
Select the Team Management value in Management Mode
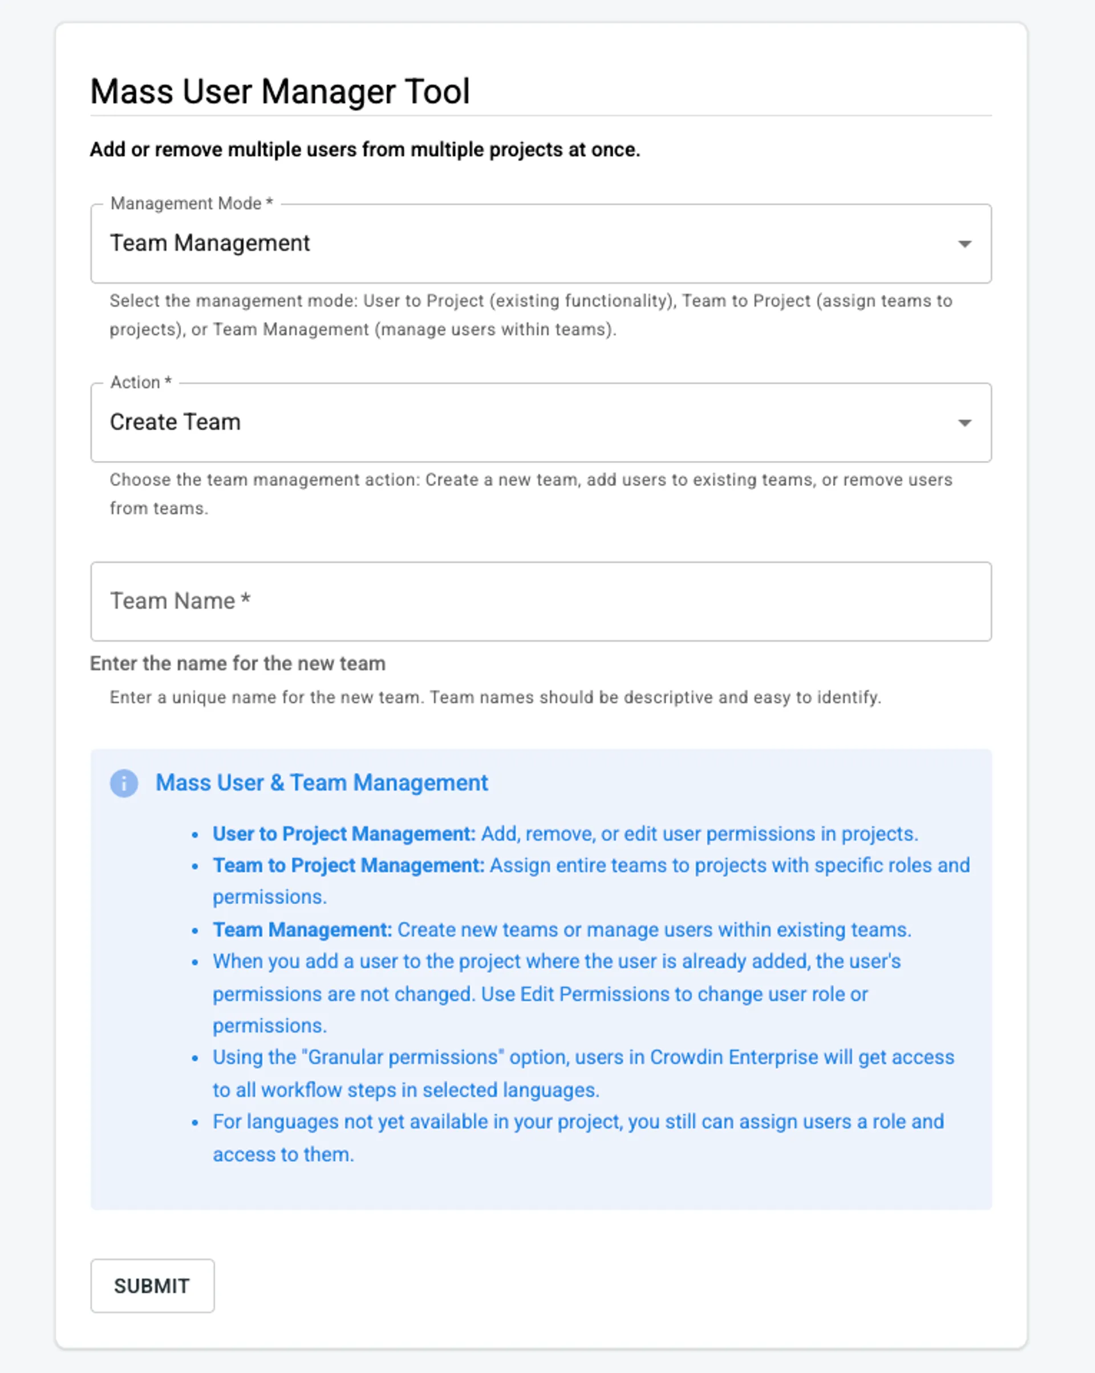(210, 243)
